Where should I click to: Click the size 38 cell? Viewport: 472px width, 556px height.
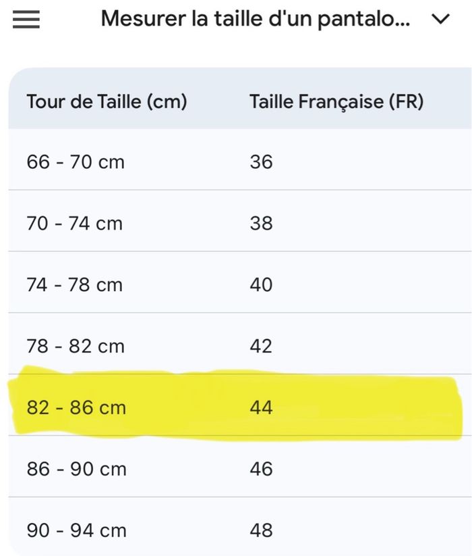coord(261,224)
